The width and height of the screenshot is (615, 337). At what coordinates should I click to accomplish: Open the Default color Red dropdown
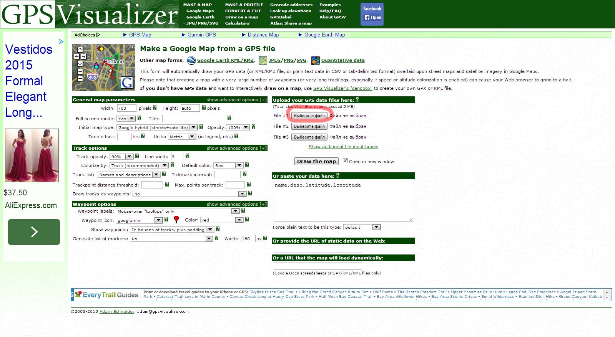(228, 165)
